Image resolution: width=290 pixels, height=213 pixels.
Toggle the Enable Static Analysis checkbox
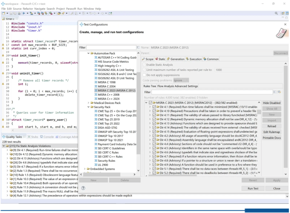144,65
